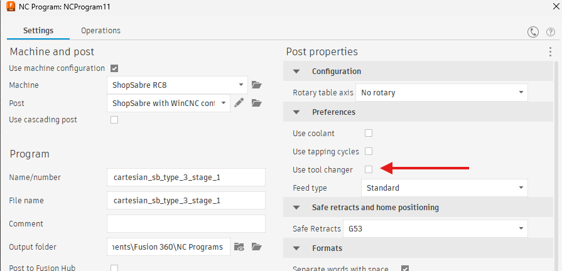The height and width of the screenshot is (271, 562).
Task: Click Post properties three-dot menu
Action: 550,52
